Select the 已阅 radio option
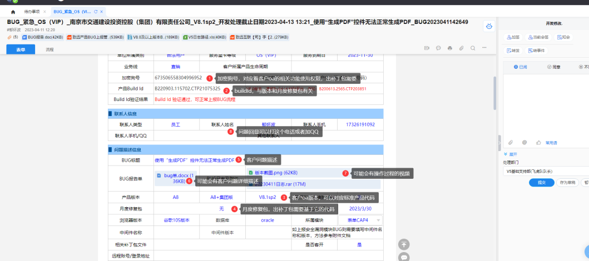The height and width of the screenshot is (261, 589). point(520,66)
